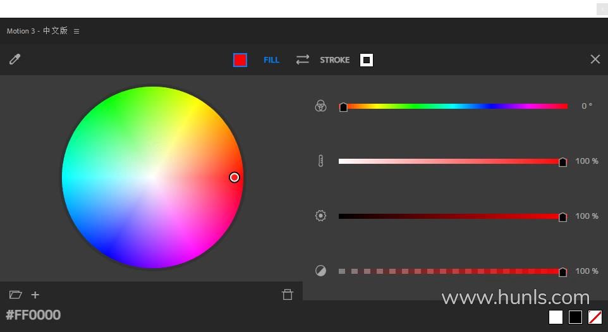Viewport: 608px width, 332px height.
Task: Choose the white preset swatch
Action: point(556,317)
